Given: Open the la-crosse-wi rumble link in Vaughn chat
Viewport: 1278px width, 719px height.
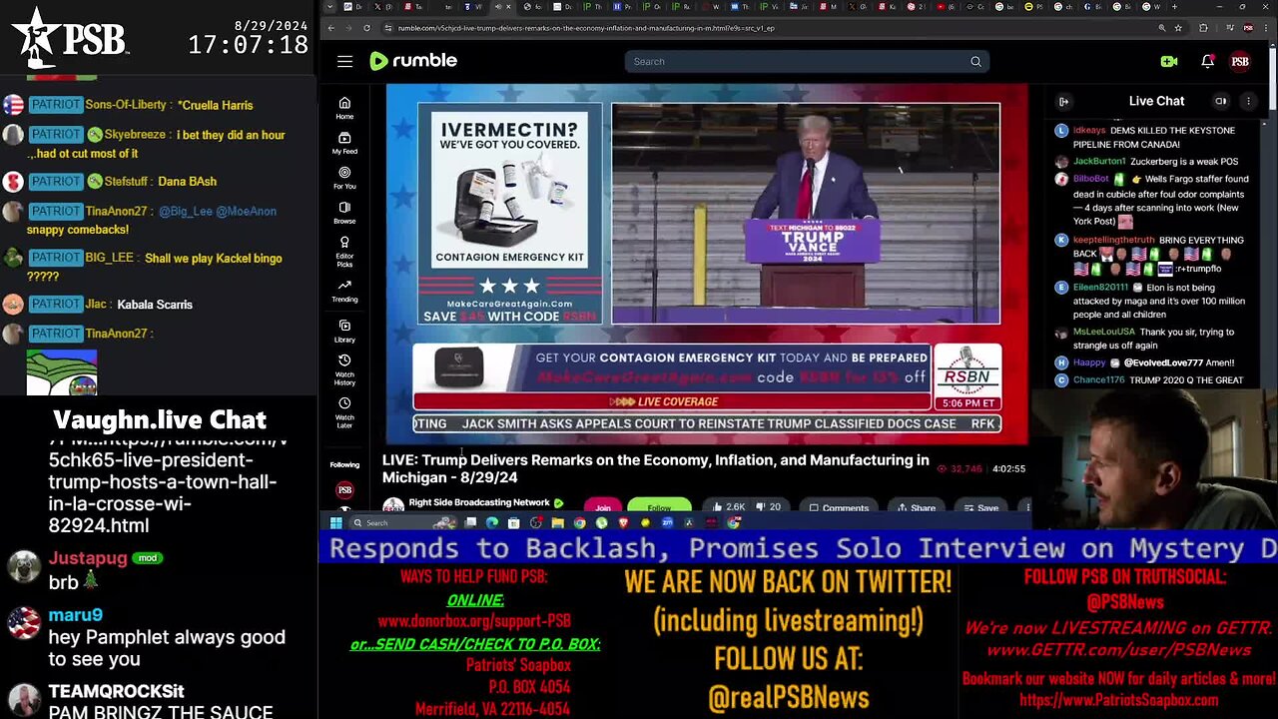Looking at the screenshot, I should [168, 481].
